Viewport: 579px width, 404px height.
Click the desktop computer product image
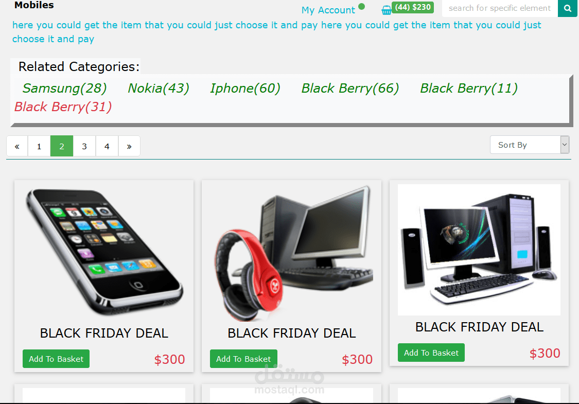coord(479,250)
